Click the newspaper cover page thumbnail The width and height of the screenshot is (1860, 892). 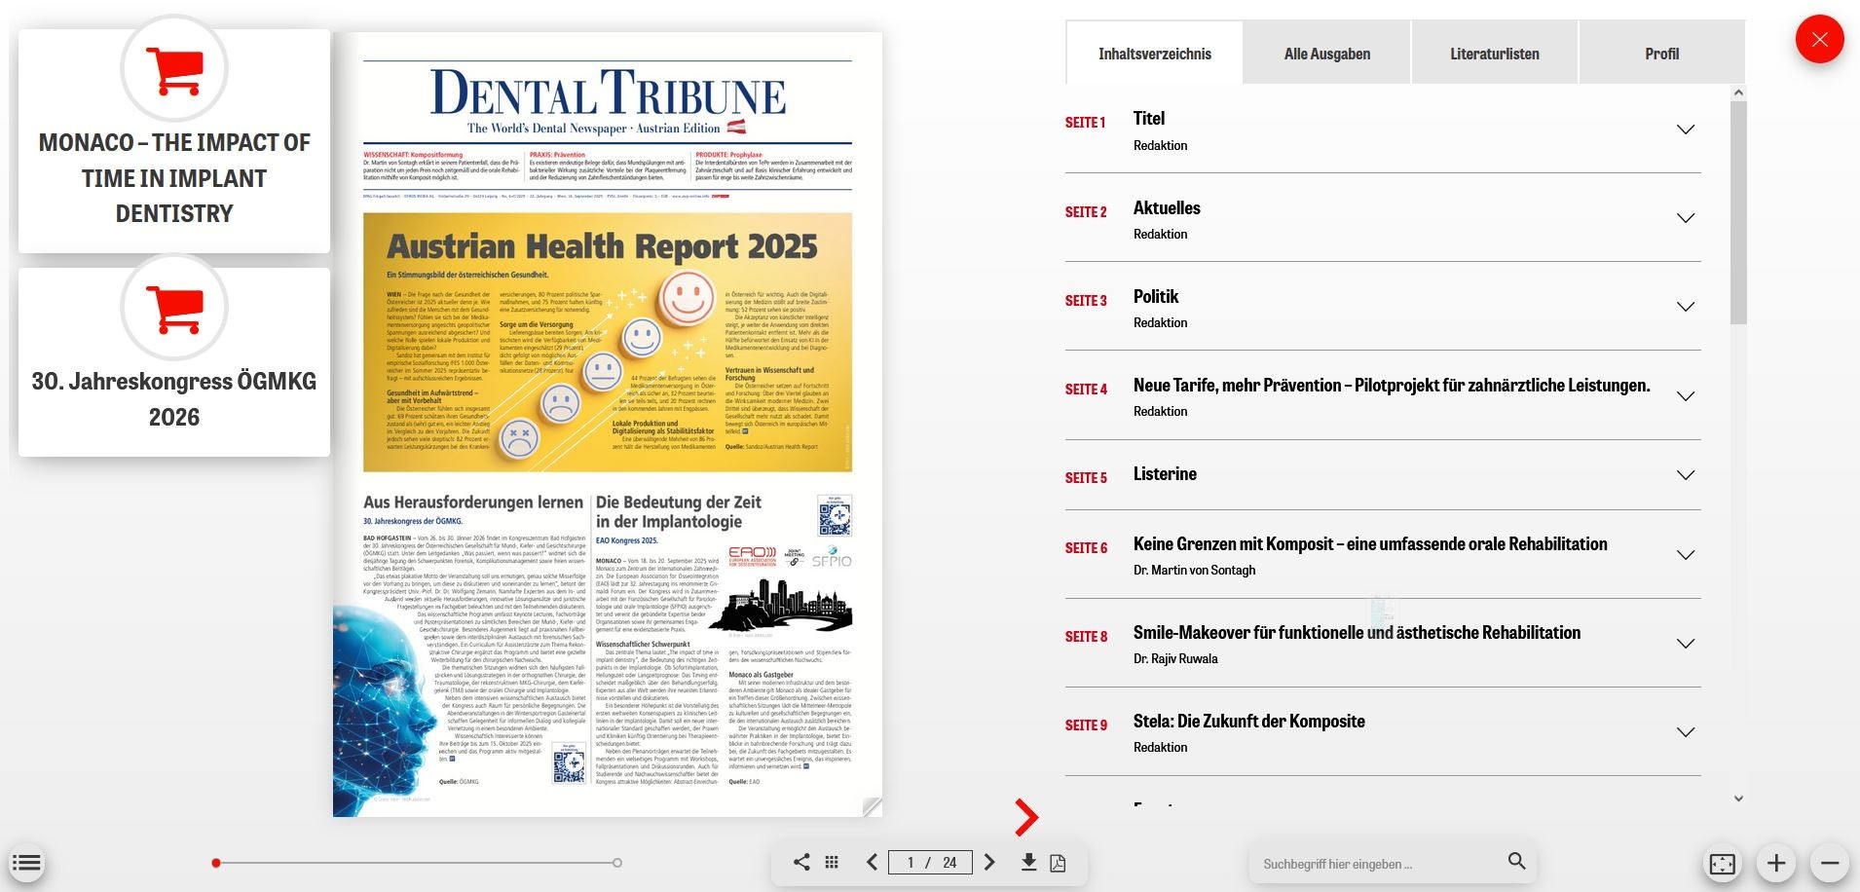click(608, 425)
